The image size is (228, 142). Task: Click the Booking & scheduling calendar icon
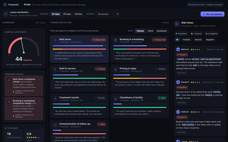pyautogui.click(x=116, y=41)
